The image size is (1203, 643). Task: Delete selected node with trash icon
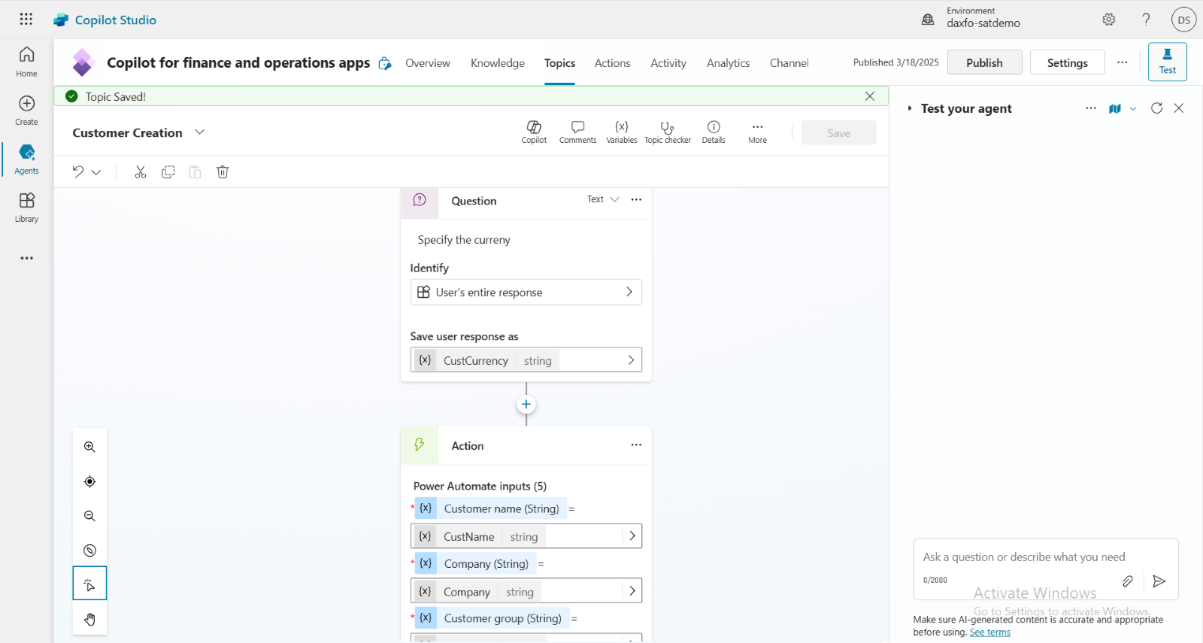(223, 172)
